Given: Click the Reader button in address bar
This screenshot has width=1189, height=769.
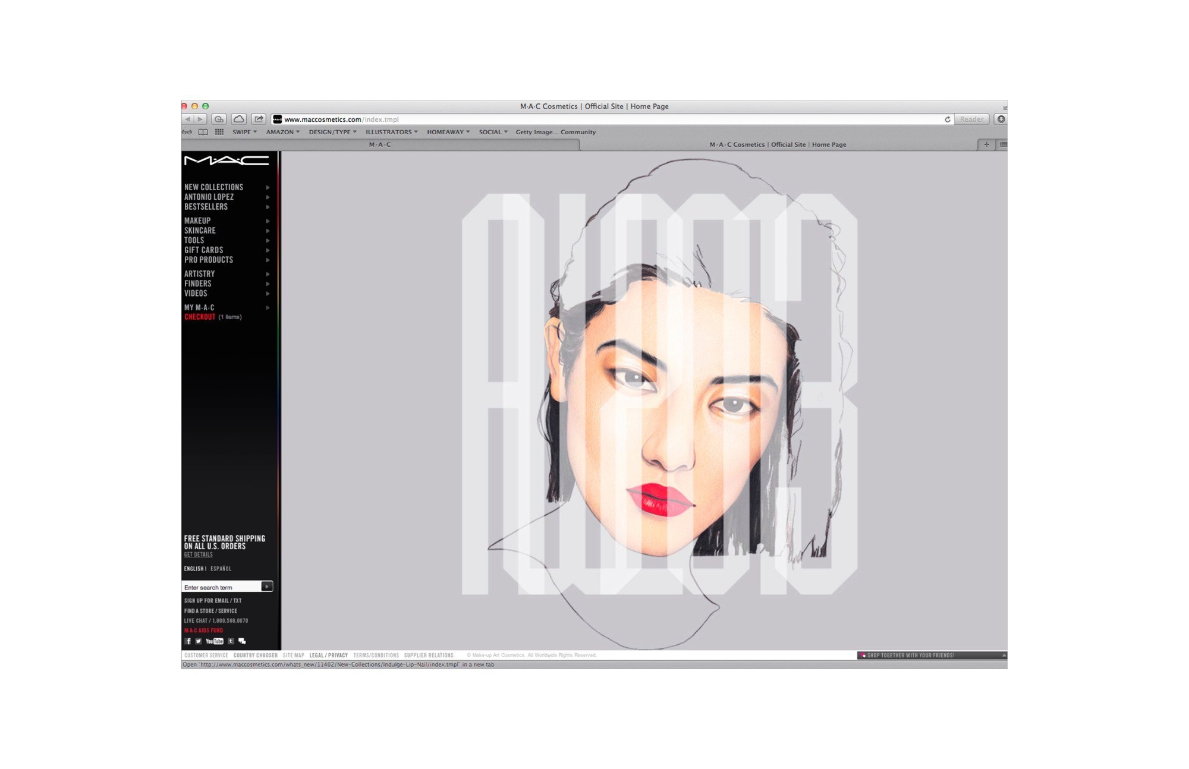Looking at the screenshot, I should [971, 119].
